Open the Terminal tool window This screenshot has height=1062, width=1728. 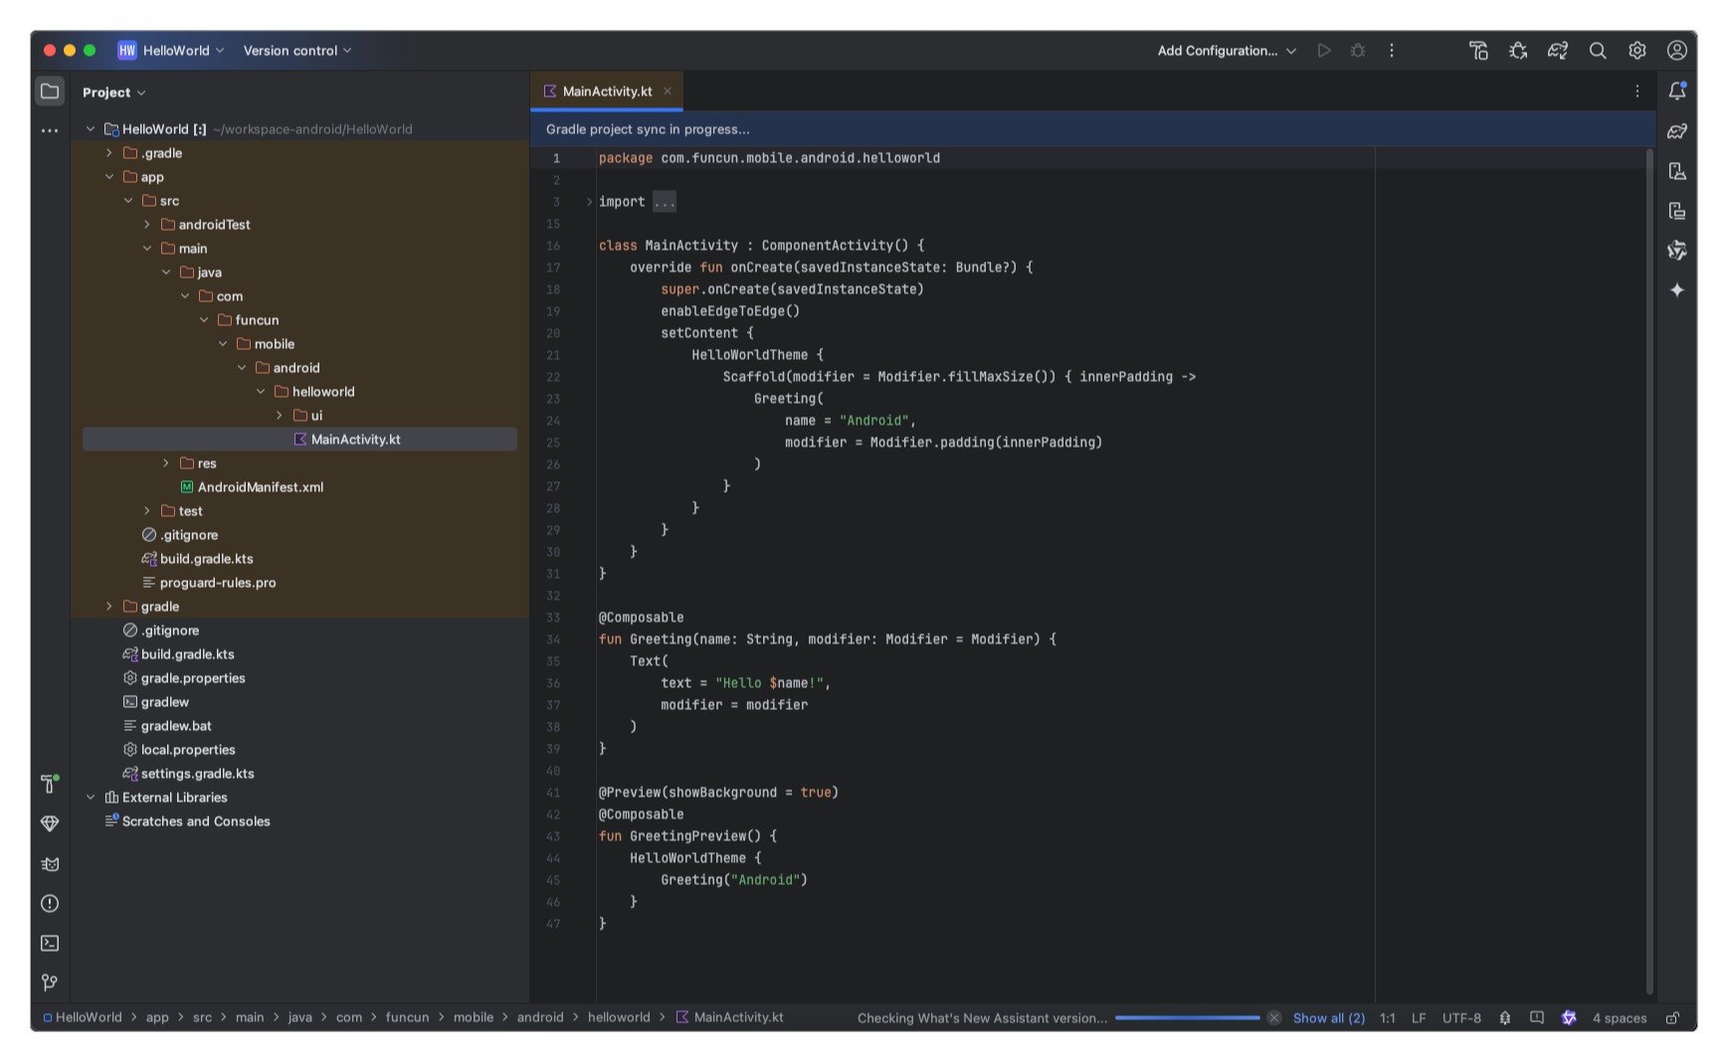50,943
